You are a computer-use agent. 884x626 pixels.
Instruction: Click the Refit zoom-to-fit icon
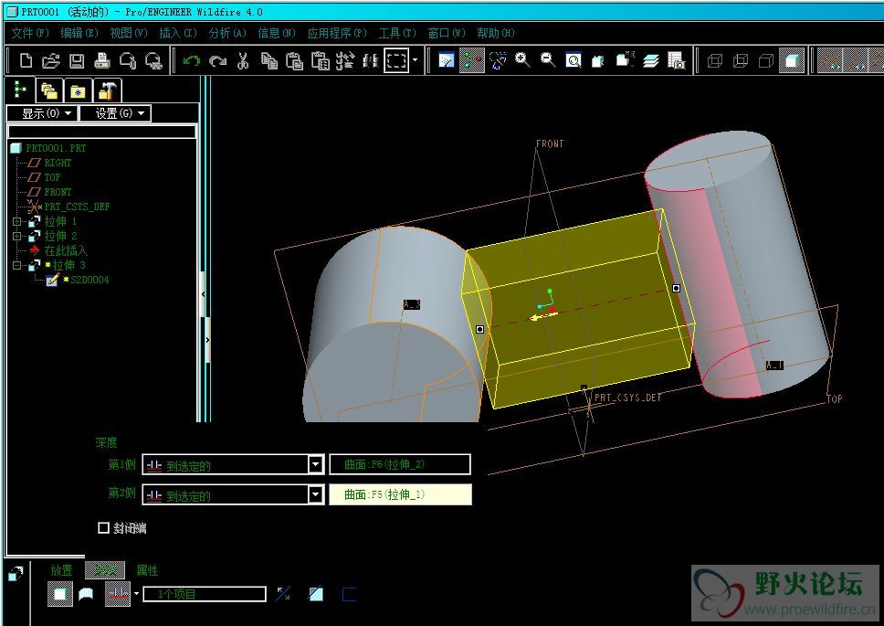(574, 60)
